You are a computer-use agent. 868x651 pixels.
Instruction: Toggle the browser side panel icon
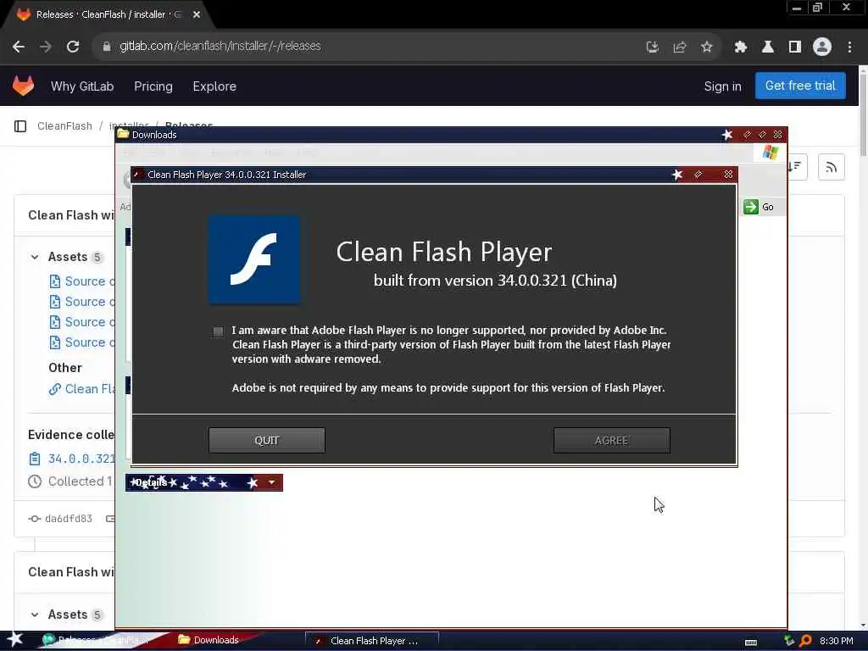(795, 47)
